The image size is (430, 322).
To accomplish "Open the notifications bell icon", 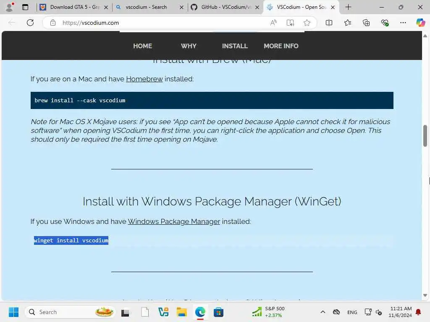I will pos(419,312).
